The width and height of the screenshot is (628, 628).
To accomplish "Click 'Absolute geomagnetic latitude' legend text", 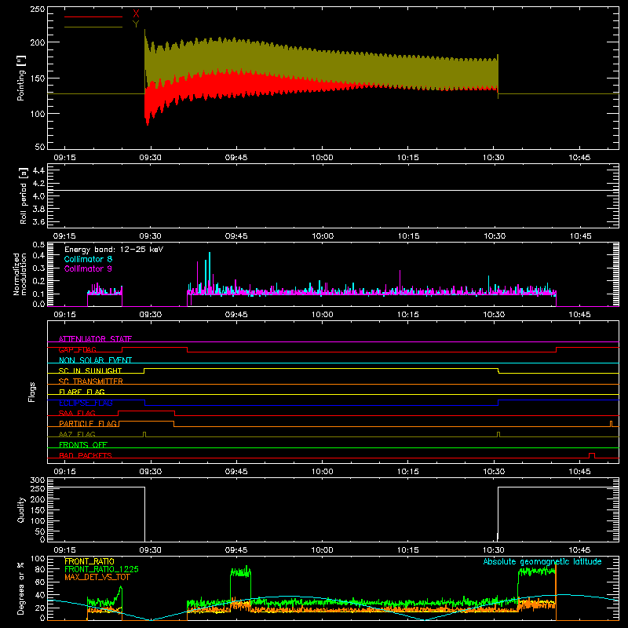I will pos(542,561).
